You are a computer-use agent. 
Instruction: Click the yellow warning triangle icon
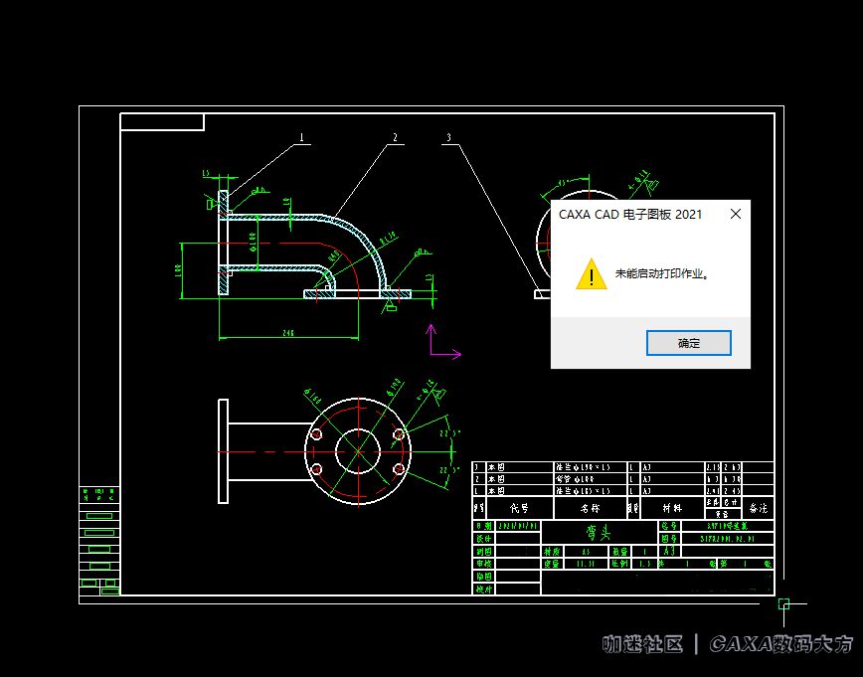591,274
